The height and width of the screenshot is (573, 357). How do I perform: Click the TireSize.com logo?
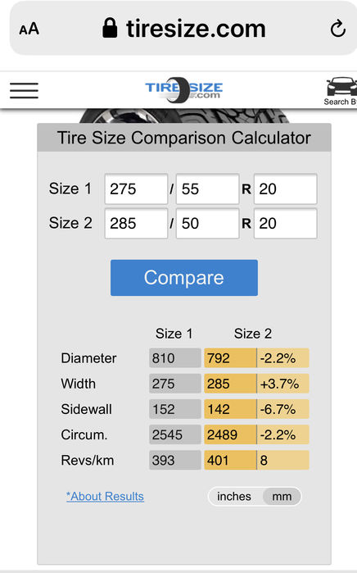[183, 90]
